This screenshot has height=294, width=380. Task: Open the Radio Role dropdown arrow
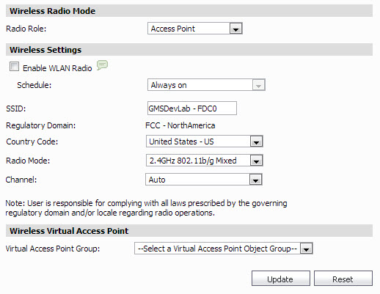point(235,29)
